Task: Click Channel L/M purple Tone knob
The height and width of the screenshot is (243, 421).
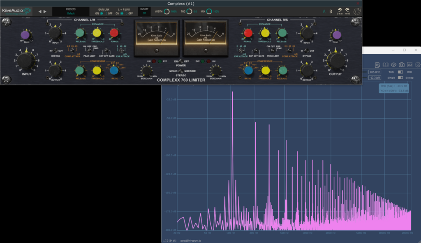Action: [25, 34]
